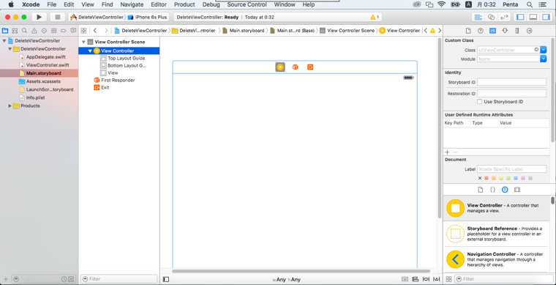Open the Source Control menu

point(247,4)
